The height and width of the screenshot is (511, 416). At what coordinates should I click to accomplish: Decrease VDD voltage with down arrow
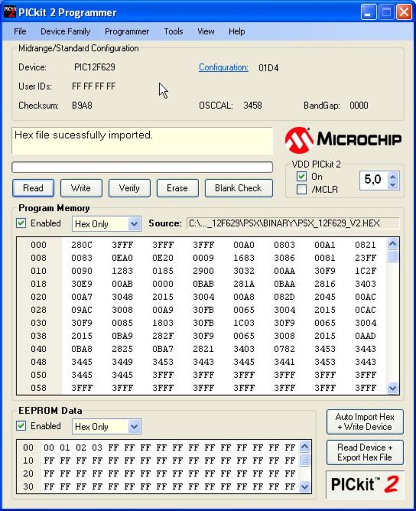point(393,185)
